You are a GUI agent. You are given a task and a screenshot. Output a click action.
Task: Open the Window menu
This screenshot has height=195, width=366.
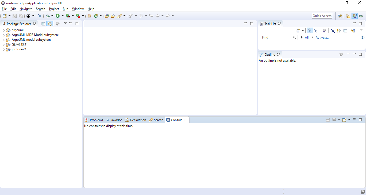[78, 9]
